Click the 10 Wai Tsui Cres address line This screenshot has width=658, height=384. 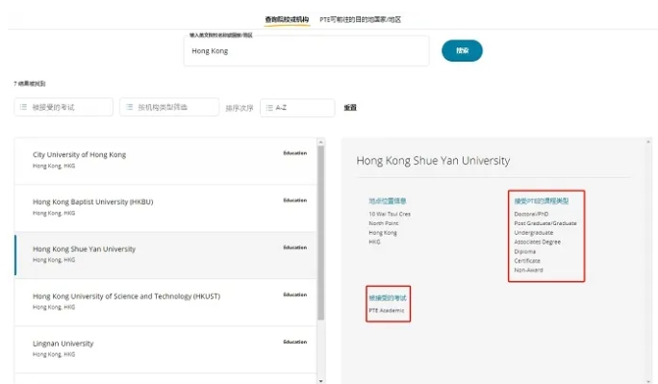click(x=390, y=214)
